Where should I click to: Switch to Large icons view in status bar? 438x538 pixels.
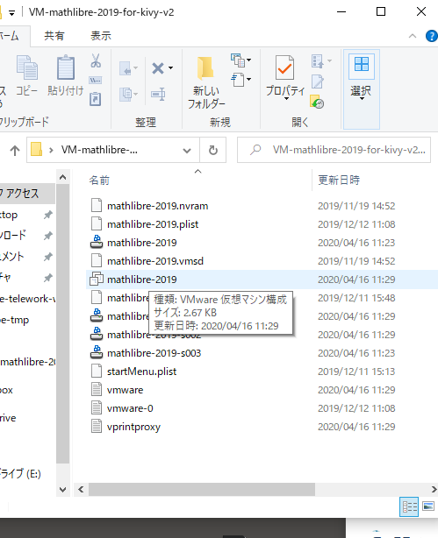tap(428, 506)
